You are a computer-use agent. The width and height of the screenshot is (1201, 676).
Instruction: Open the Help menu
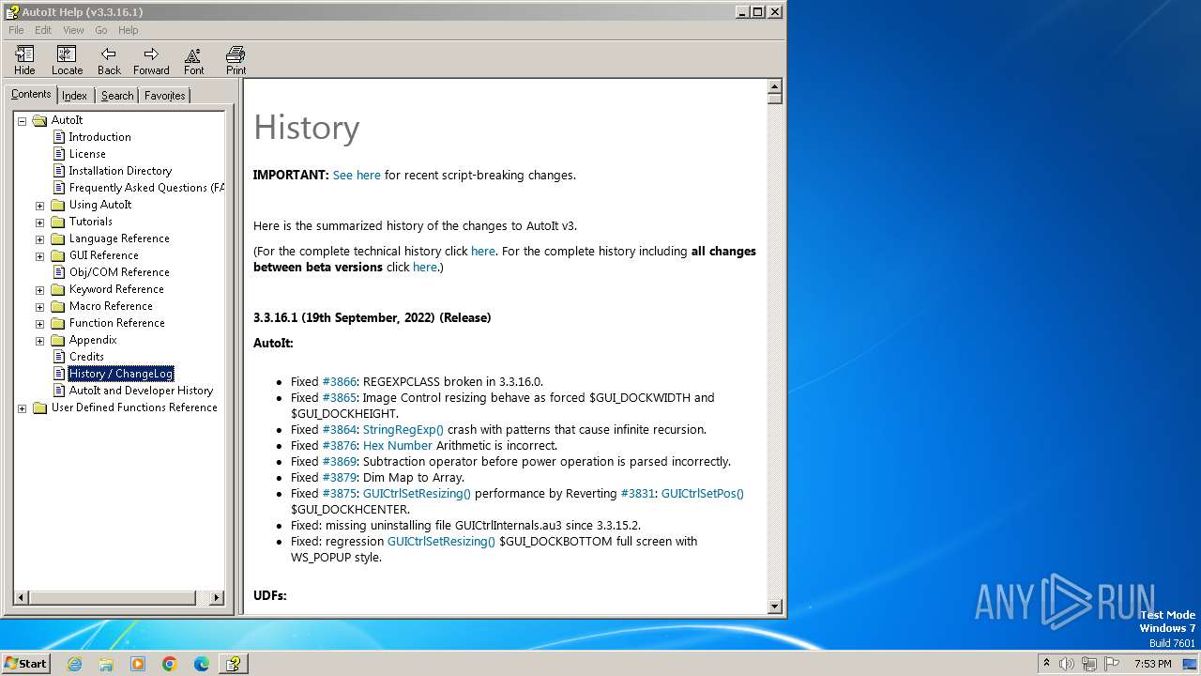tap(128, 30)
